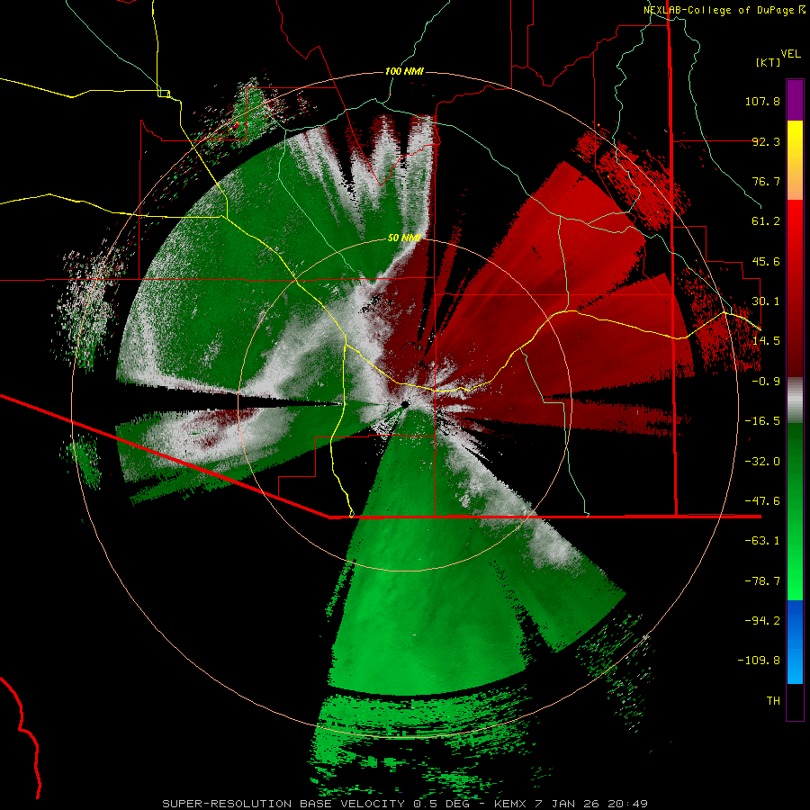810x810 pixels.
Task: Click the 107.8 legend value
Action: (762, 101)
